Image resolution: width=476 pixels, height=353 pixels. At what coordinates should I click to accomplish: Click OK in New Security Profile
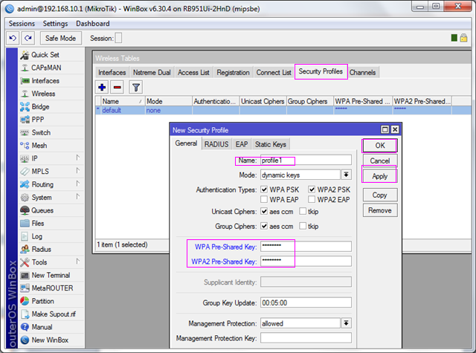coord(380,146)
